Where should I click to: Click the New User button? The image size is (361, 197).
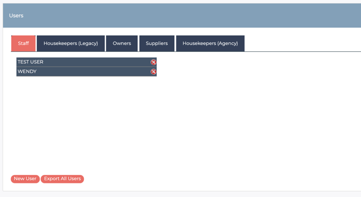(x=25, y=179)
